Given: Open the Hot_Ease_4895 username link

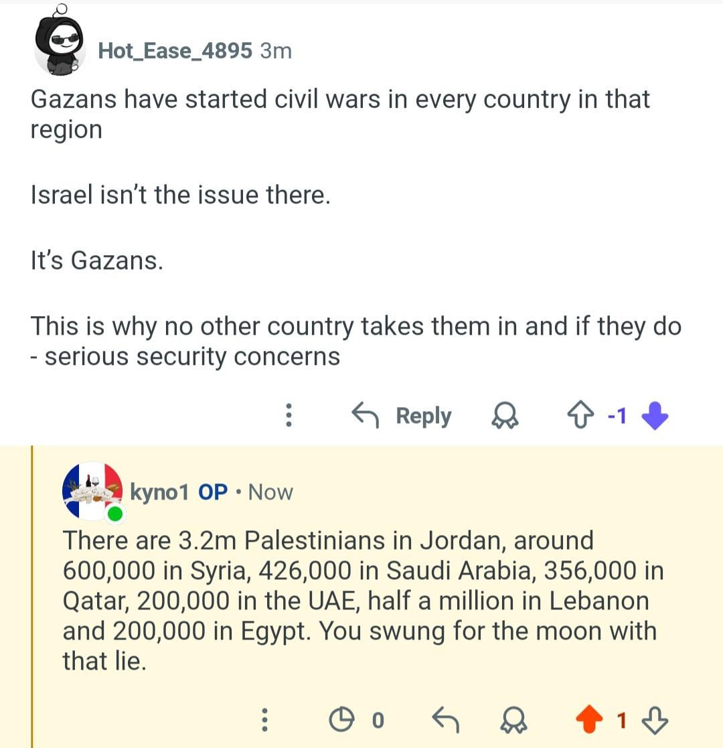Looking at the screenshot, I should (175, 50).
